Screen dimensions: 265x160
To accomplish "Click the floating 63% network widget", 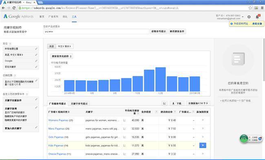I will pos(251,138).
